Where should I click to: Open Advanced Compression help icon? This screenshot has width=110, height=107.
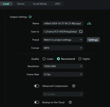74,86
